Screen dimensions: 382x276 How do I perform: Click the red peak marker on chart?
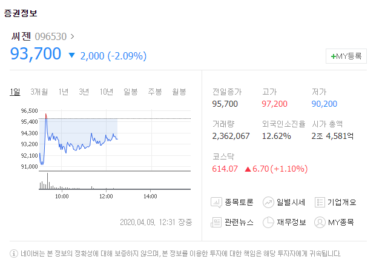(46, 116)
